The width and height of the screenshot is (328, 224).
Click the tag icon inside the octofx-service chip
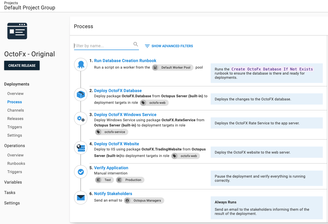(98, 132)
